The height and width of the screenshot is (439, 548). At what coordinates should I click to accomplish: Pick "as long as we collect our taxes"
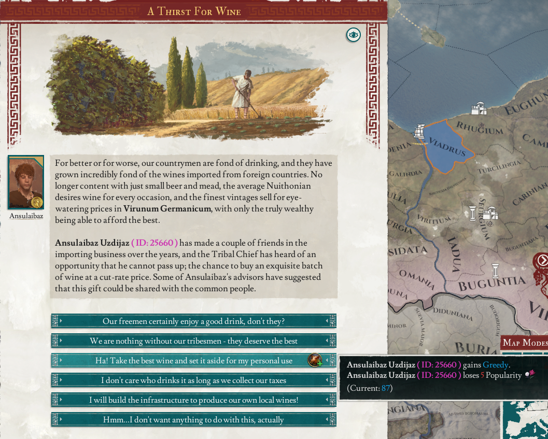(x=193, y=380)
